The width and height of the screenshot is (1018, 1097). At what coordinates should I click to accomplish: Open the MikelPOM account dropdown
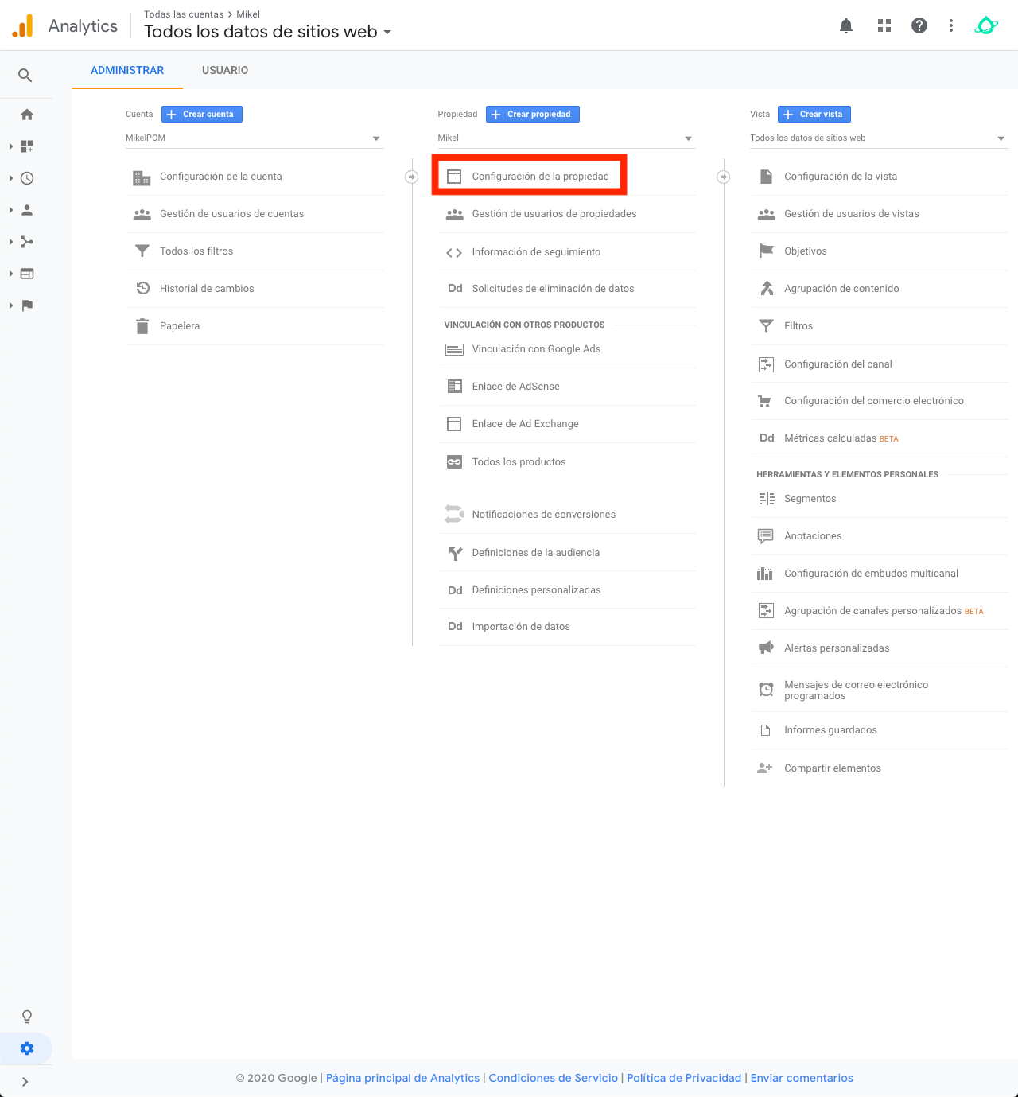coord(375,138)
